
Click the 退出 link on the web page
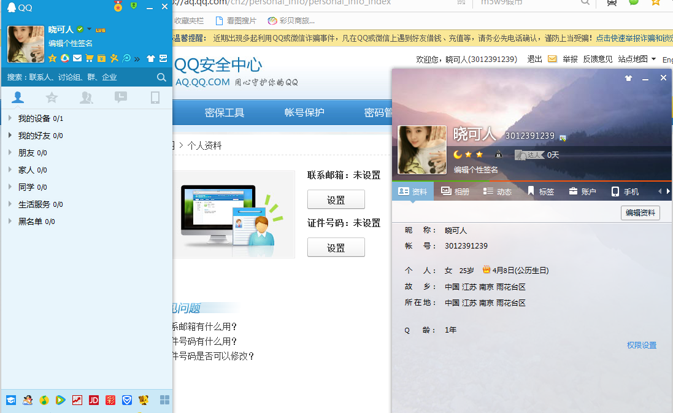[534, 59]
